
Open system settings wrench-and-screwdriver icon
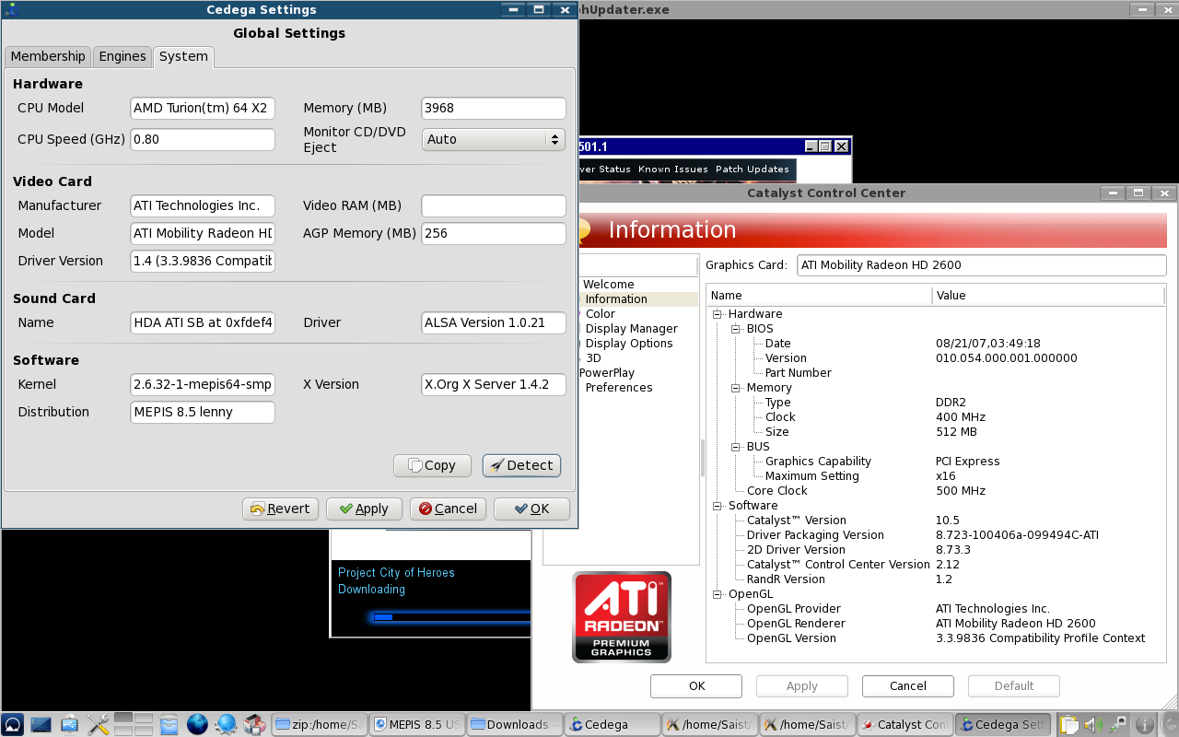pos(99,724)
